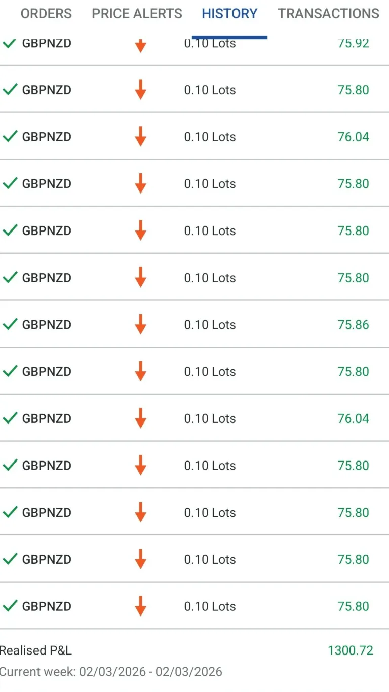Click the green checkmark in the 75.86 row
Screen dimensions: 389x692
10,324
